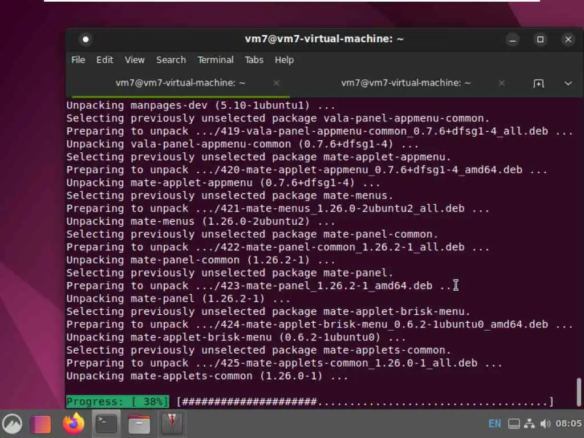Click 'Selecting previously unselected package mate-applet-brisk-menu.'
Image resolution: width=584 pixels, height=438 pixels.
click(268, 311)
